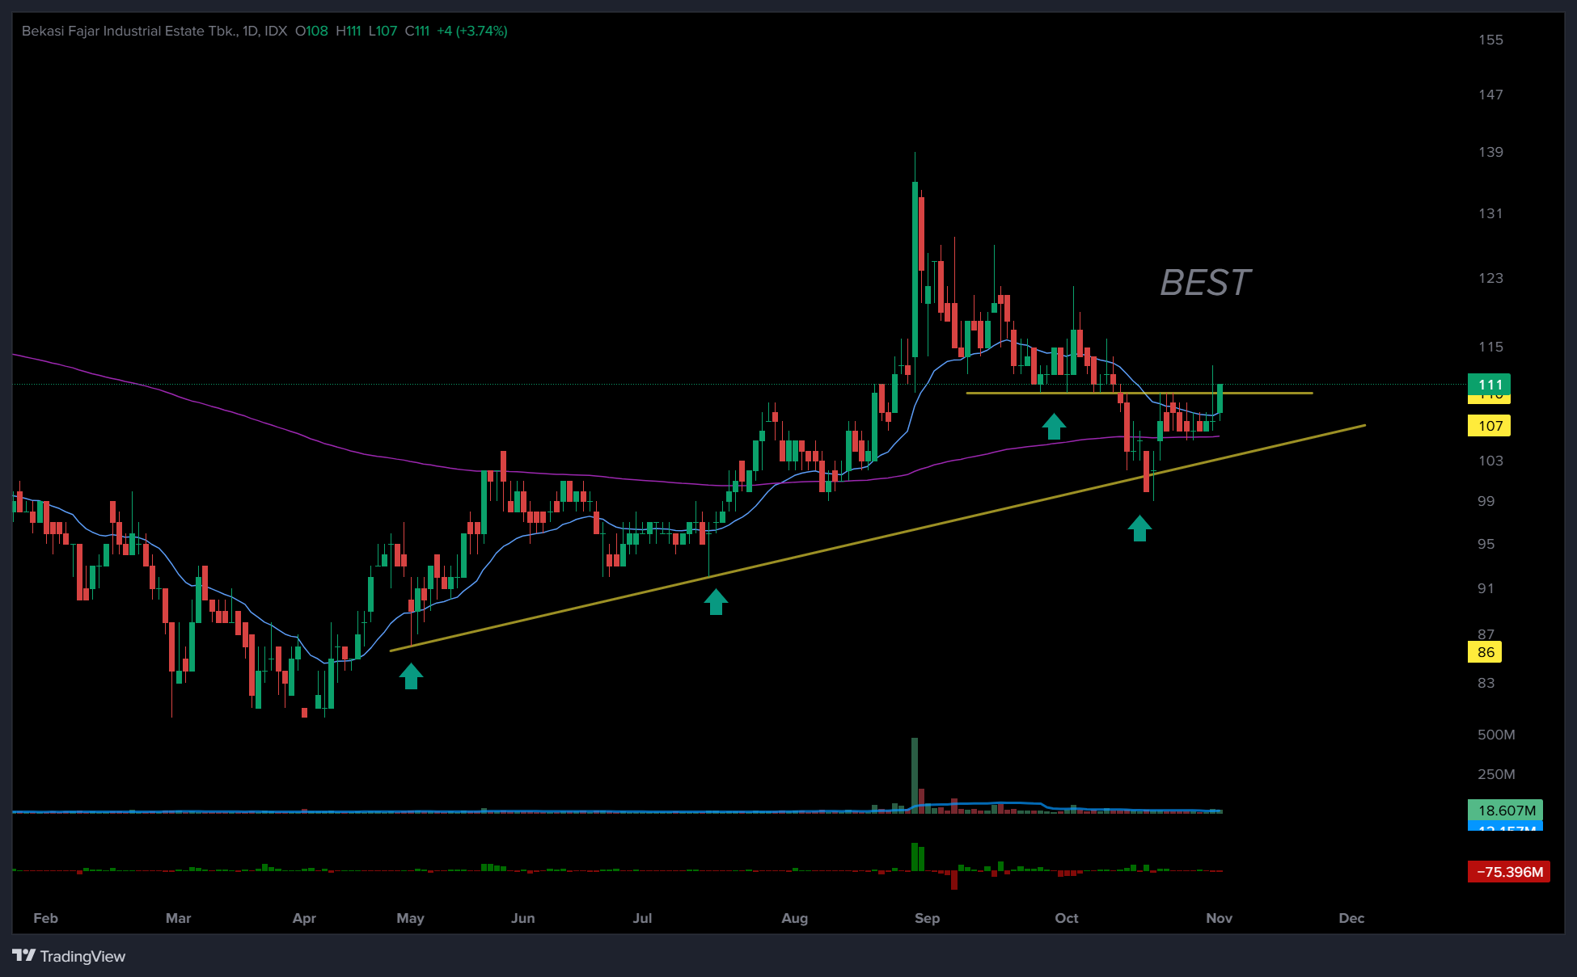The width and height of the screenshot is (1577, 977).
Task: Click the yellow 107 price label
Action: (x=1489, y=426)
